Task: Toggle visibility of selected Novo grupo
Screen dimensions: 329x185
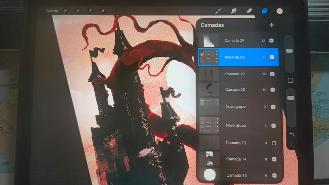Action: (272, 57)
